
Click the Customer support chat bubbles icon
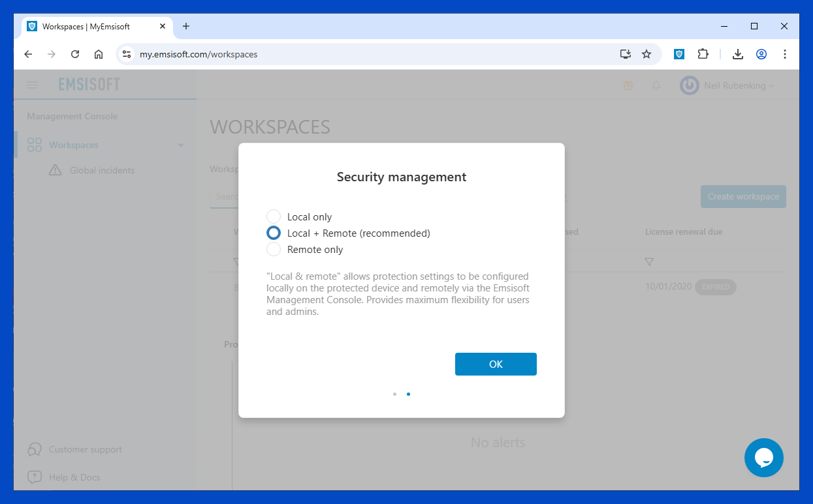(x=35, y=450)
